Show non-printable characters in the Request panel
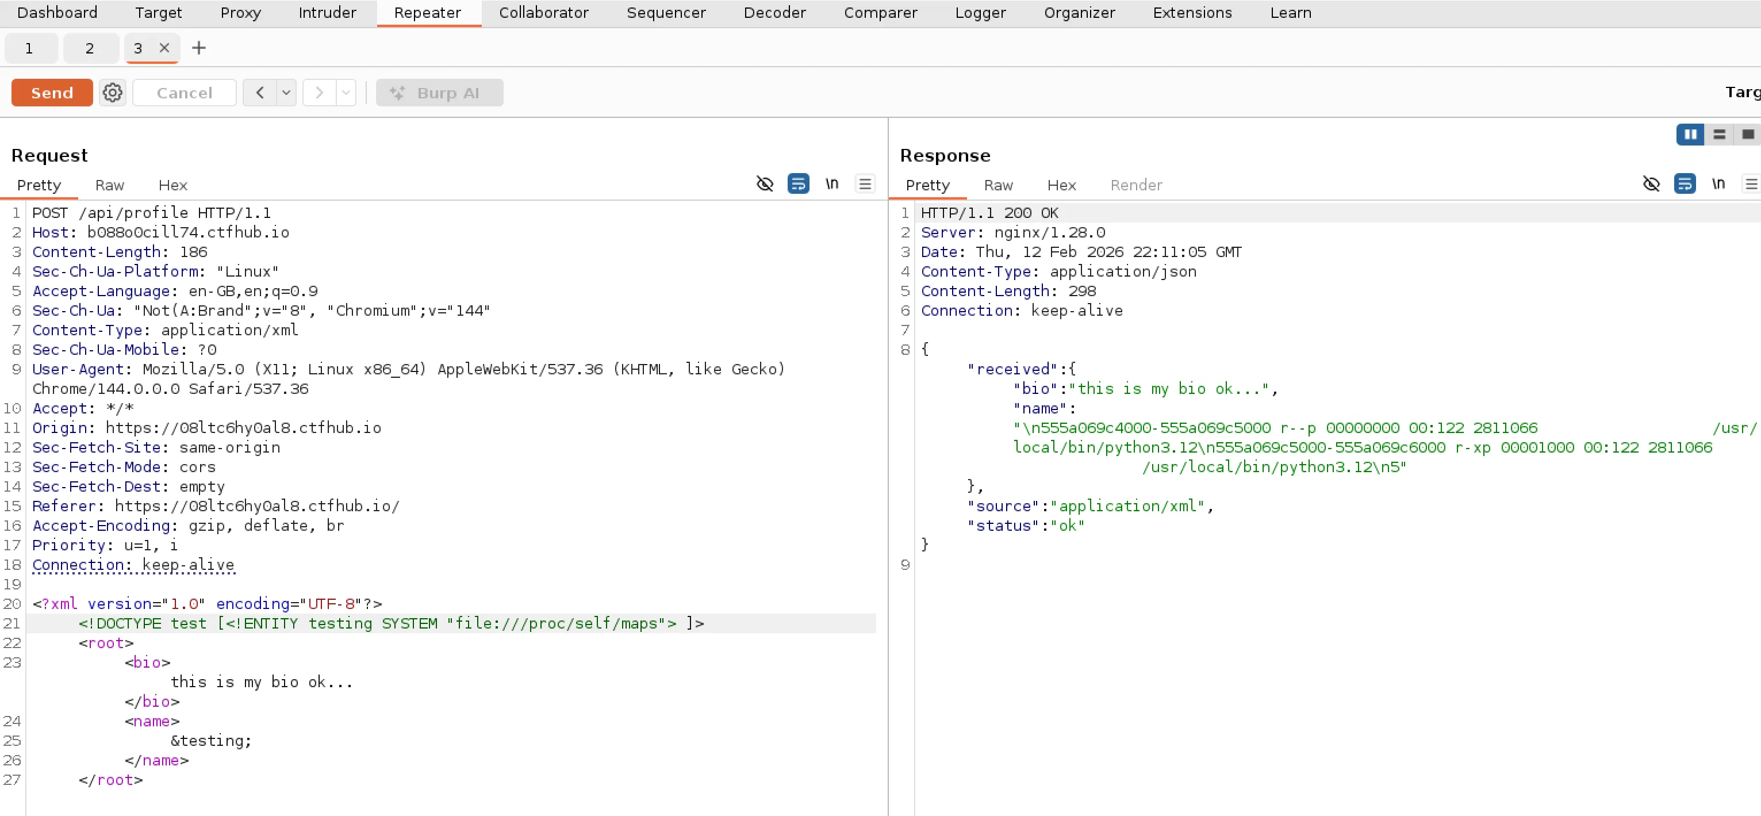The width and height of the screenshot is (1761, 816). pyautogui.click(x=764, y=184)
